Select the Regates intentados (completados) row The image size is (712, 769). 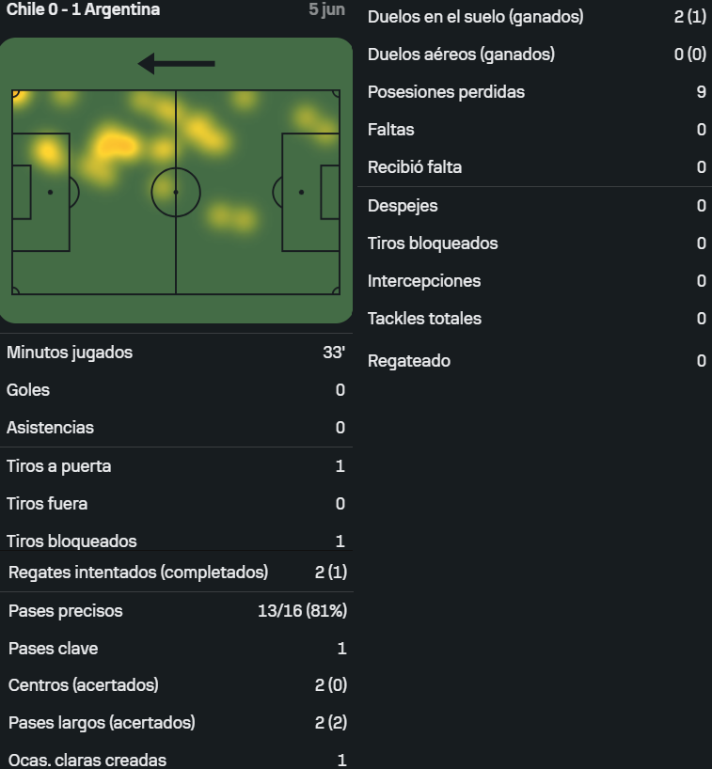(177, 573)
